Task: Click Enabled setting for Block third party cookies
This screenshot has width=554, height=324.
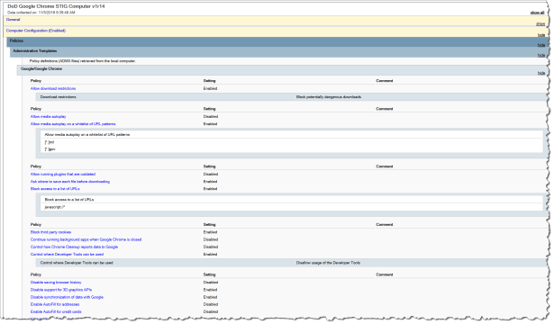Action: 210,232
